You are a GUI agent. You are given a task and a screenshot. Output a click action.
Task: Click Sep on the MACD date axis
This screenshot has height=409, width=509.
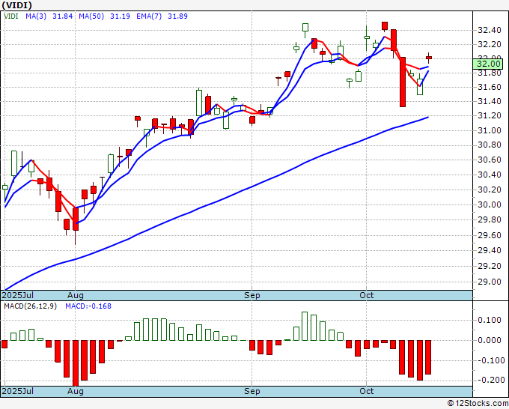point(252,391)
